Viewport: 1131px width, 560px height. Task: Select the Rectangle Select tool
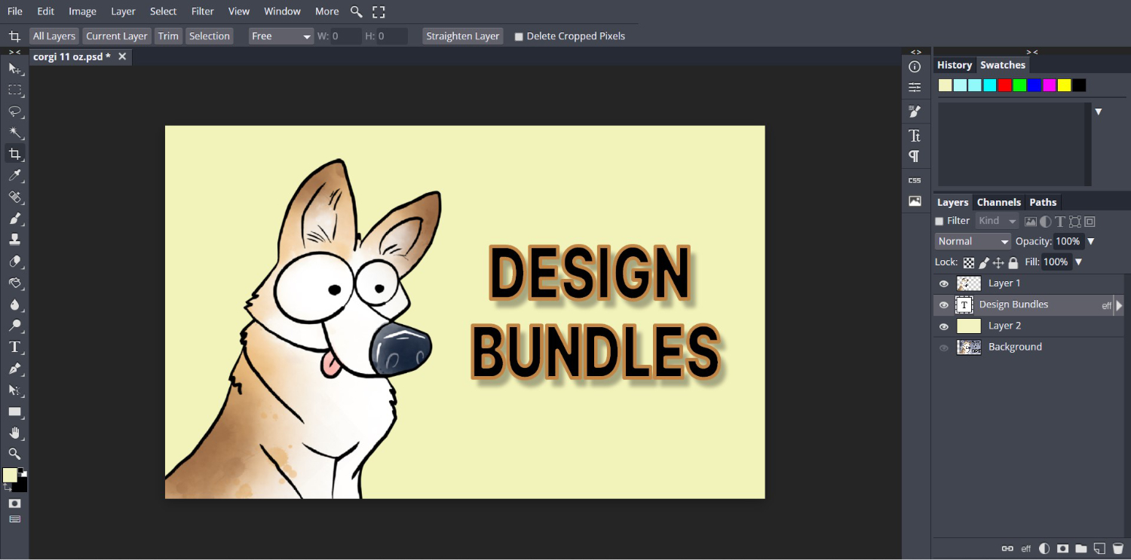coord(14,90)
